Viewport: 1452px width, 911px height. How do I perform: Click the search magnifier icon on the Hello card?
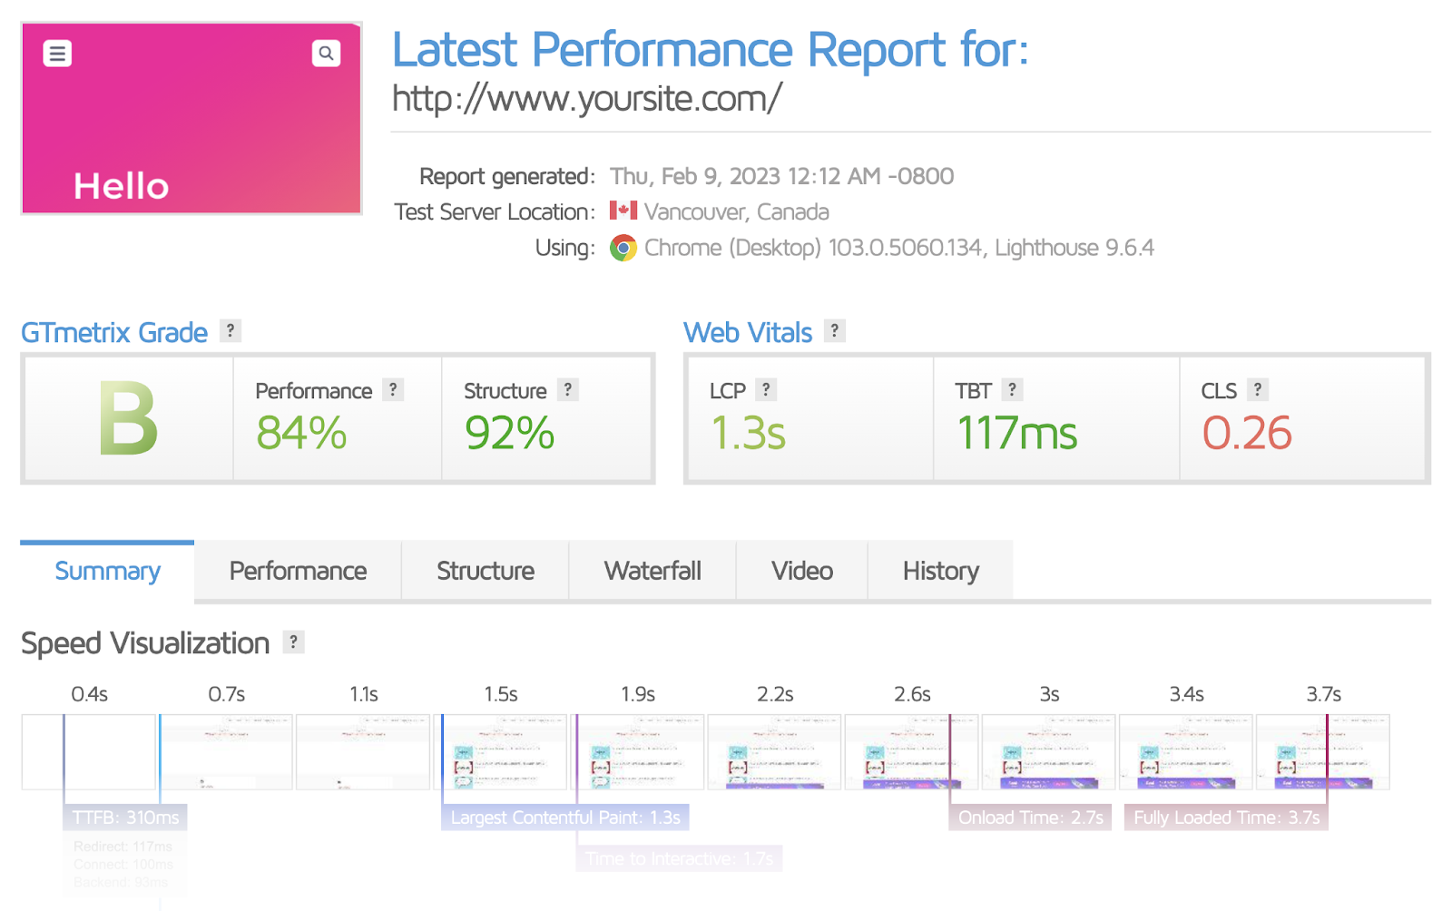pyautogui.click(x=326, y=54)
